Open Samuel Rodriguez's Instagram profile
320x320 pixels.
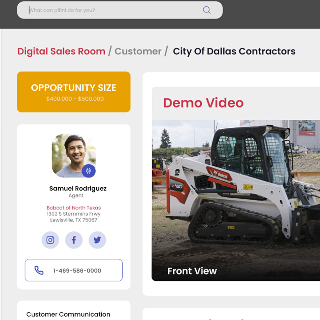coord(50,240)
